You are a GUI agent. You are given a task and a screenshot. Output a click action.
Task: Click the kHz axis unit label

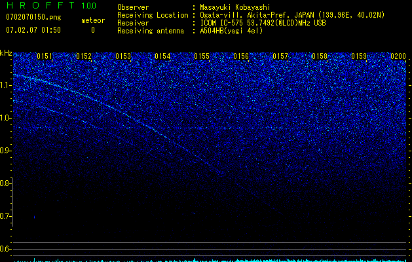point(6,53)
